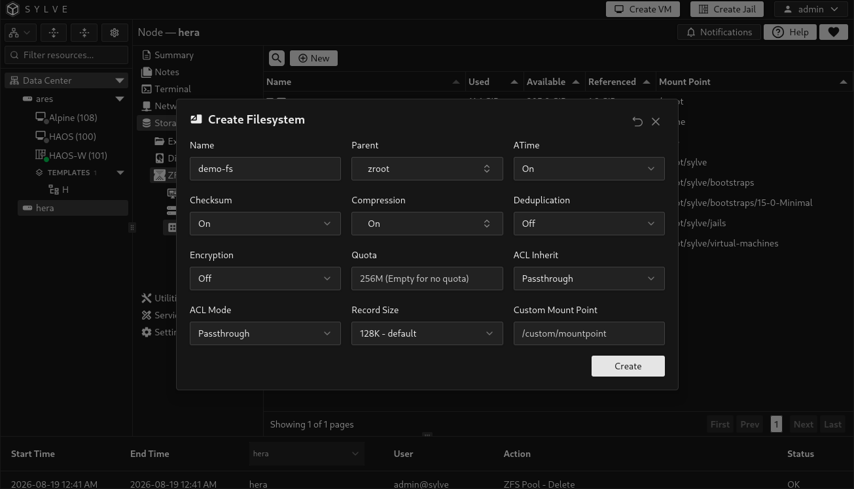Screen dimensions: 854x489
Task: Click the Sylve cube logo
Action: [13, 9]
